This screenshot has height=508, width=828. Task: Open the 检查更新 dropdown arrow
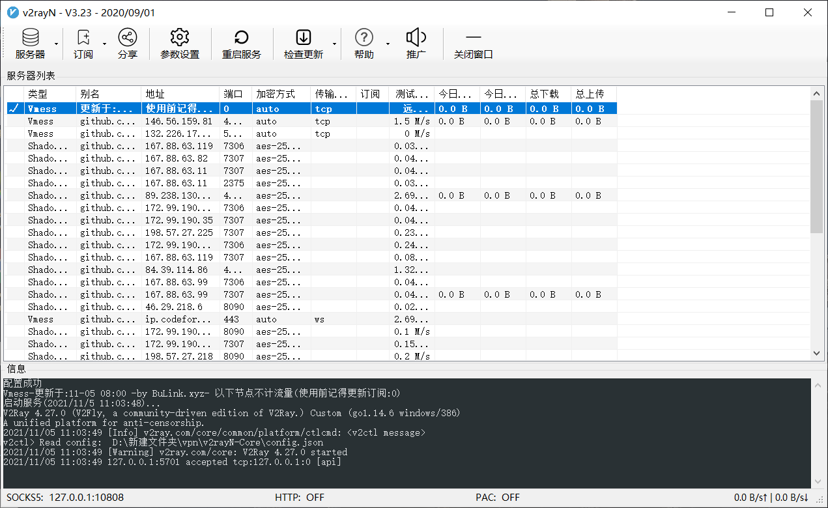coord(334,43)
